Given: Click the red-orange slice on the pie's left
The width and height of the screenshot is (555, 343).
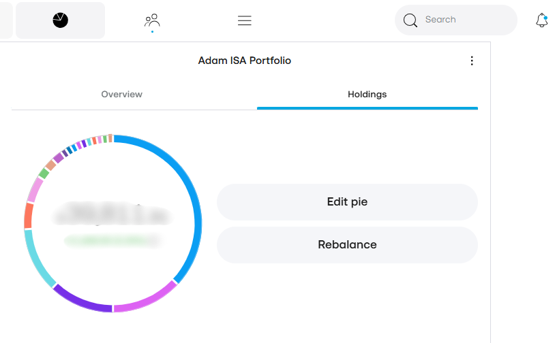Looking at the screenshot, I should click(x=28, y=216).
